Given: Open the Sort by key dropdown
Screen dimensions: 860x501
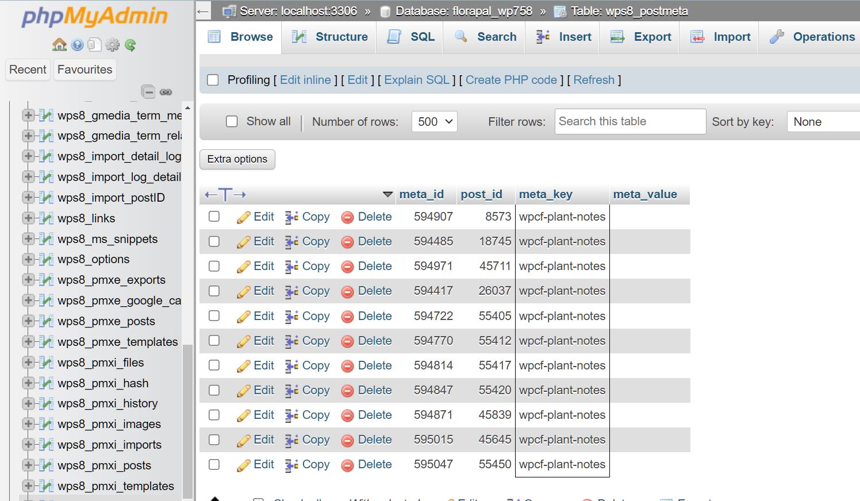Looking at the screenshot, I should coord(823,122).
